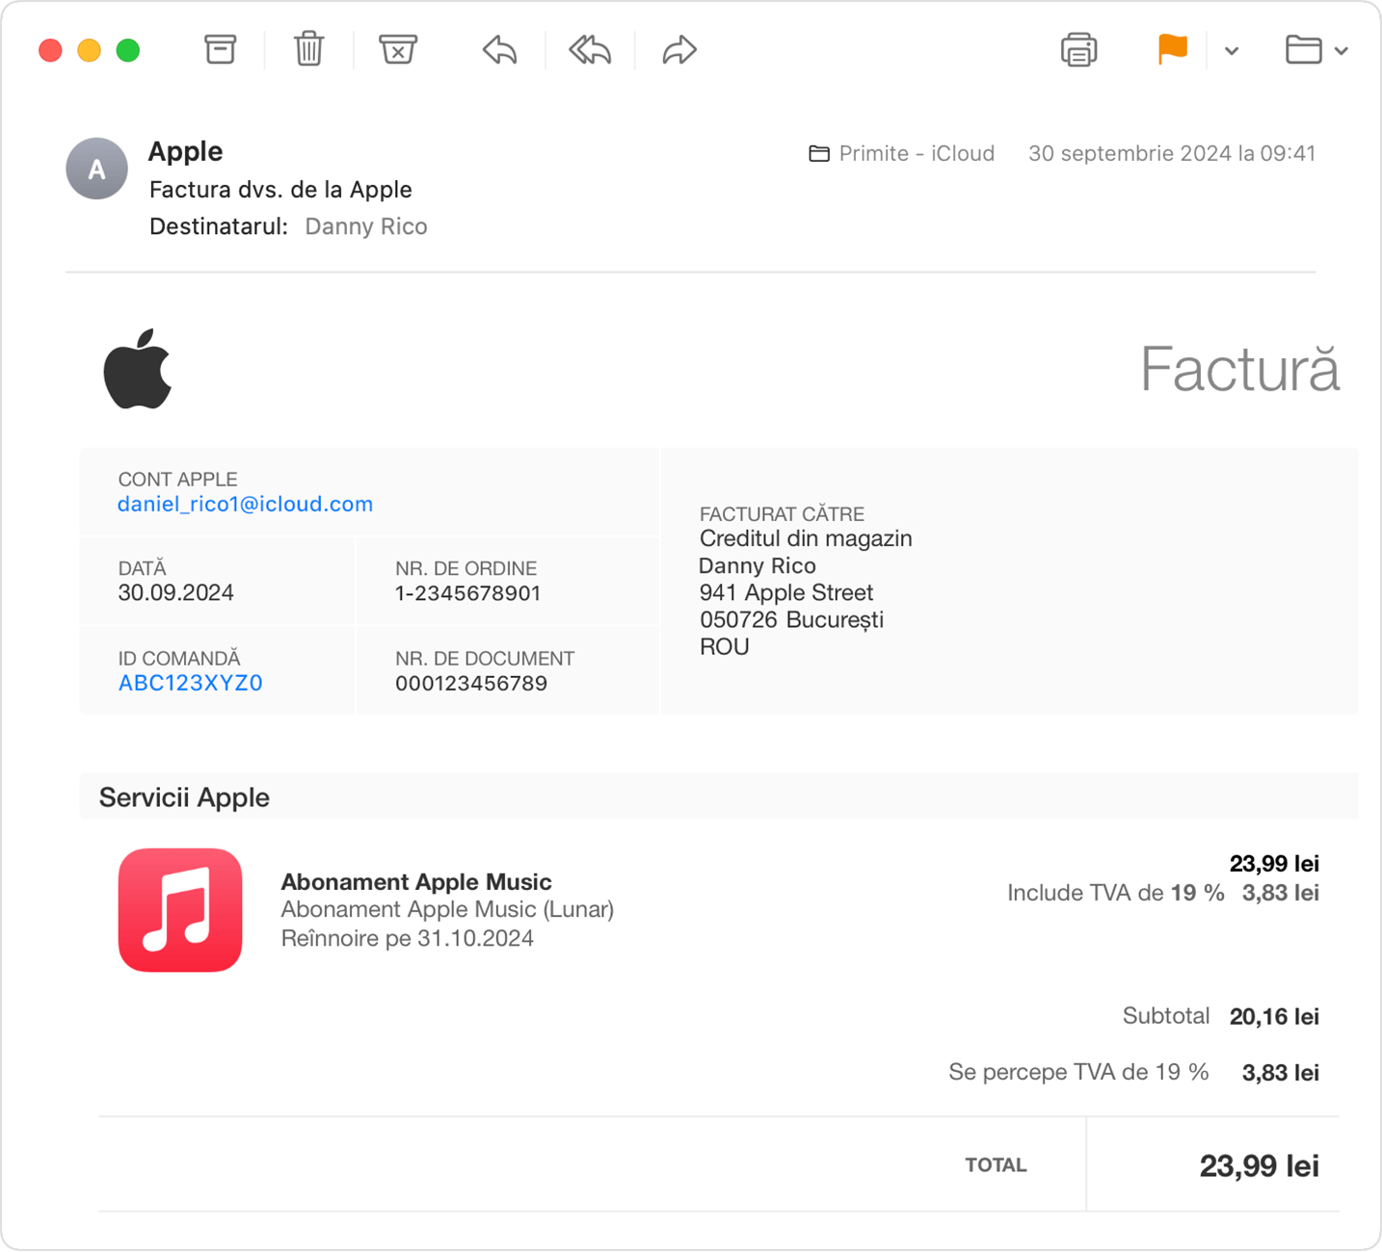Screen dimensions: 1382x1252
Task: Print the invoice using the printer icon
Action: 1078,49
